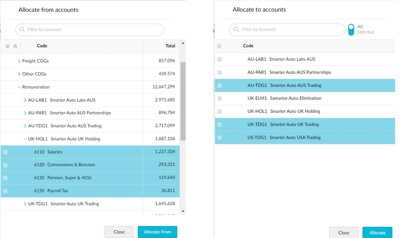Viewport: 402px width, 238px height.
Task: Click the selection icon beside 6110 Salaries
Action: 5,152
